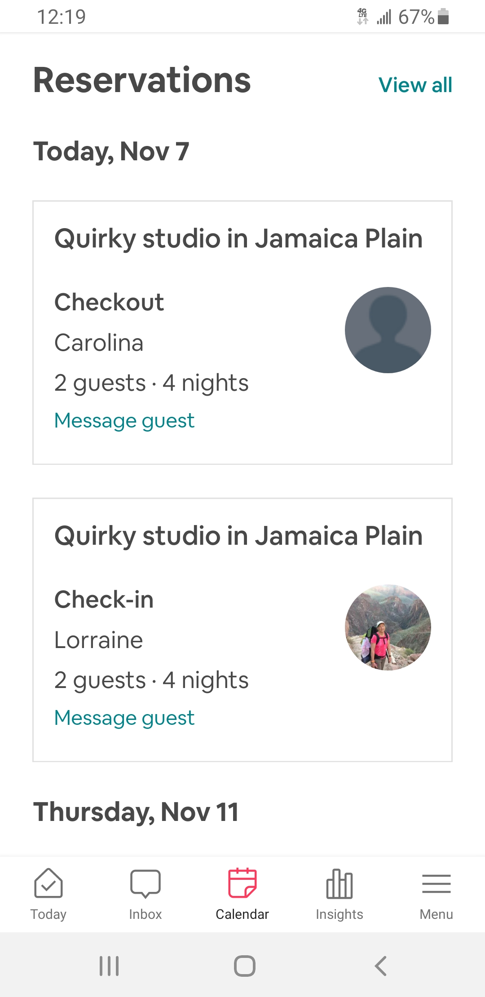Tap the Menu tab label
The height and width of the screenshot is (997, 485).
(436, 914)
